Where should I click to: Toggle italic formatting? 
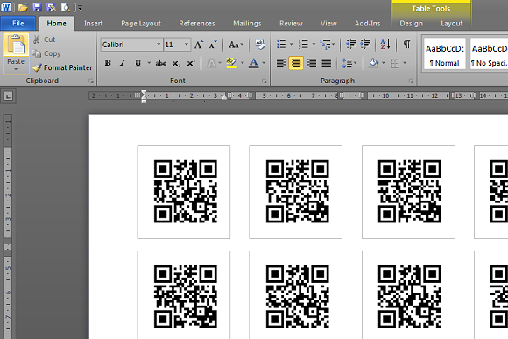123,63
